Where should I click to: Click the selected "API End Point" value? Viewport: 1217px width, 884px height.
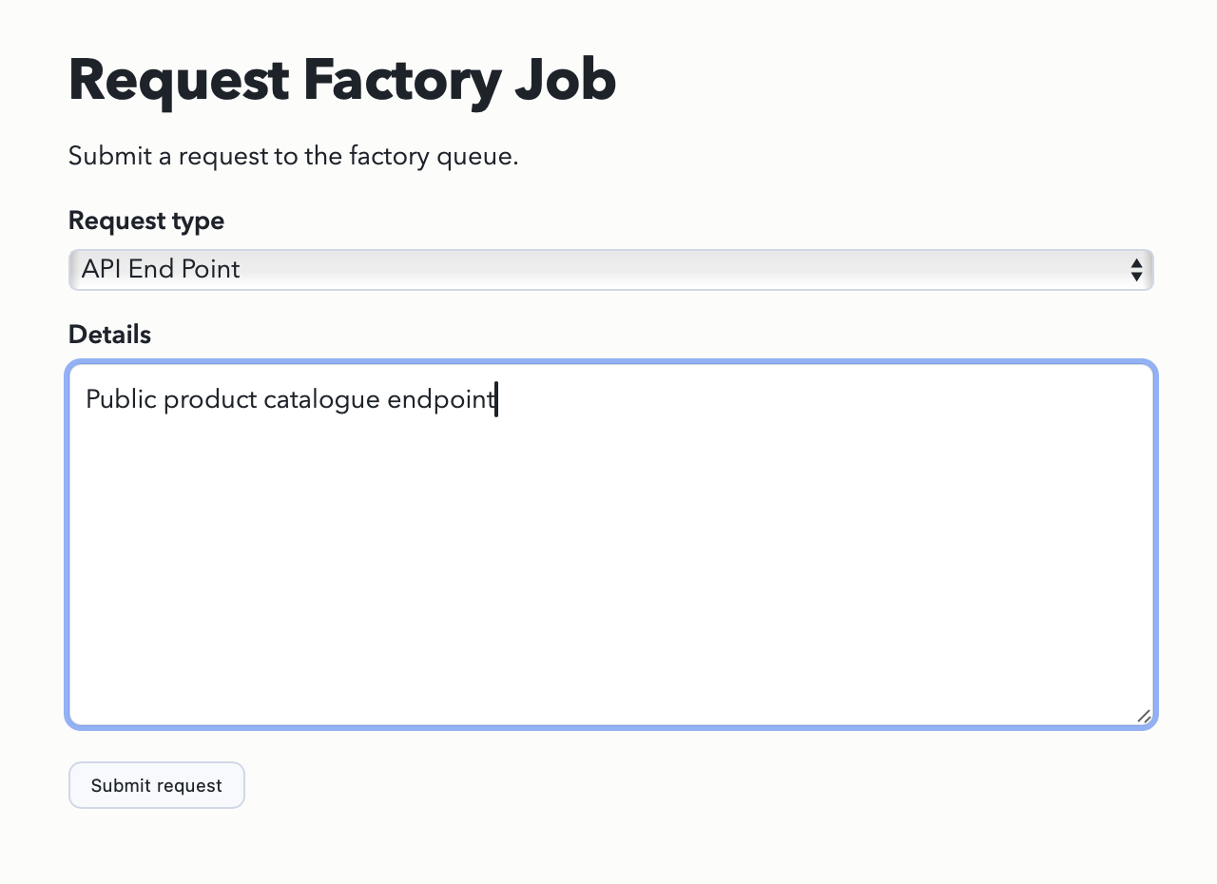161,270
